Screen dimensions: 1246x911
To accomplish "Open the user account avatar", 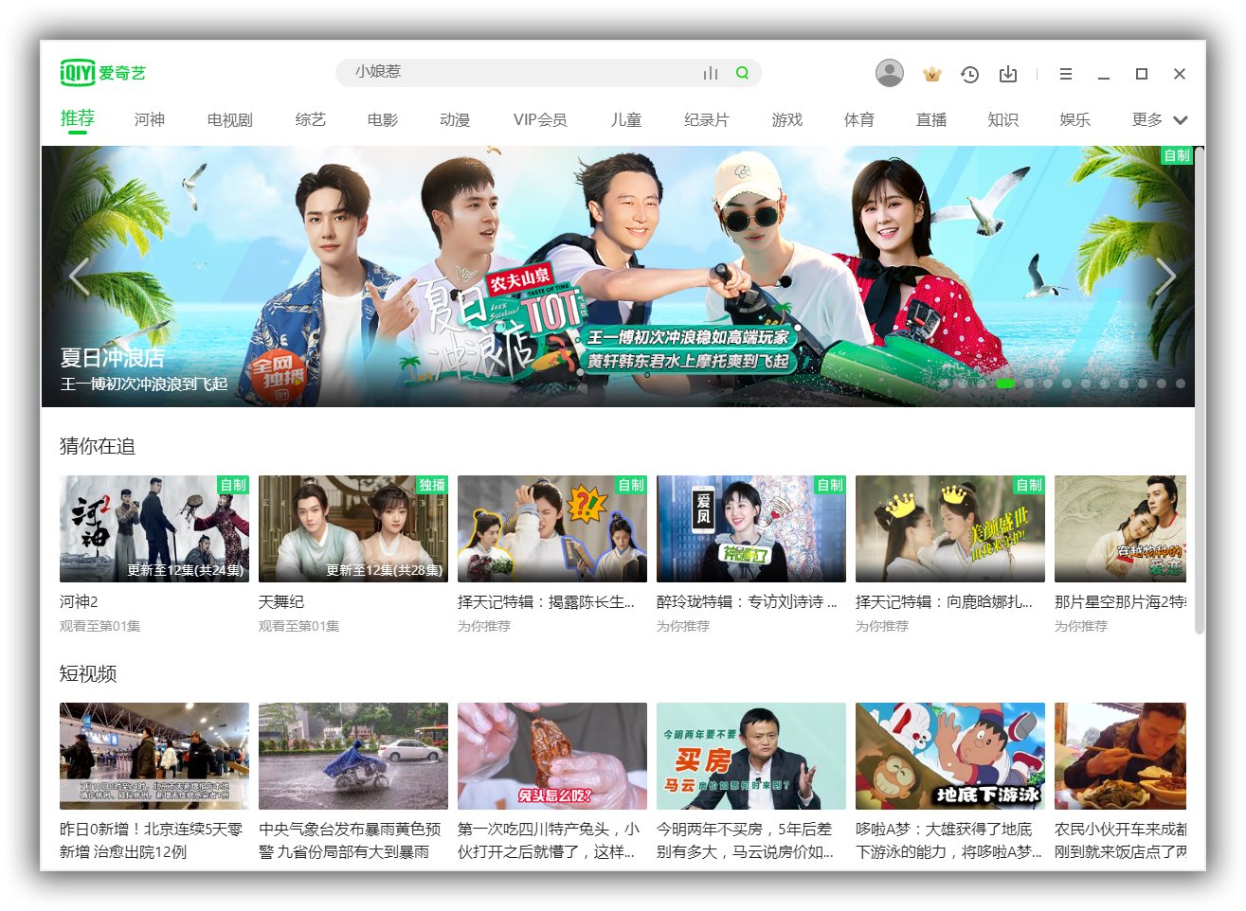I will point(889,73).
